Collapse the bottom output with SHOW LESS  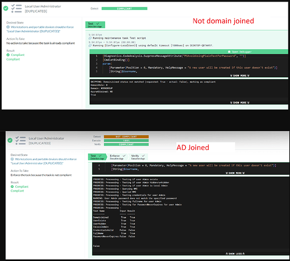pyautogui.click(x=235, y=254)
